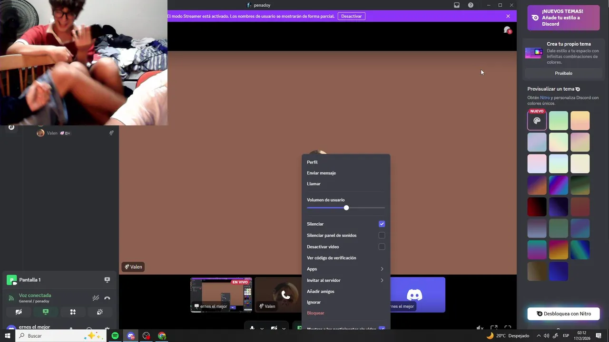
Task: Click Bloquear in the context menu
Action: click(346, 313)
